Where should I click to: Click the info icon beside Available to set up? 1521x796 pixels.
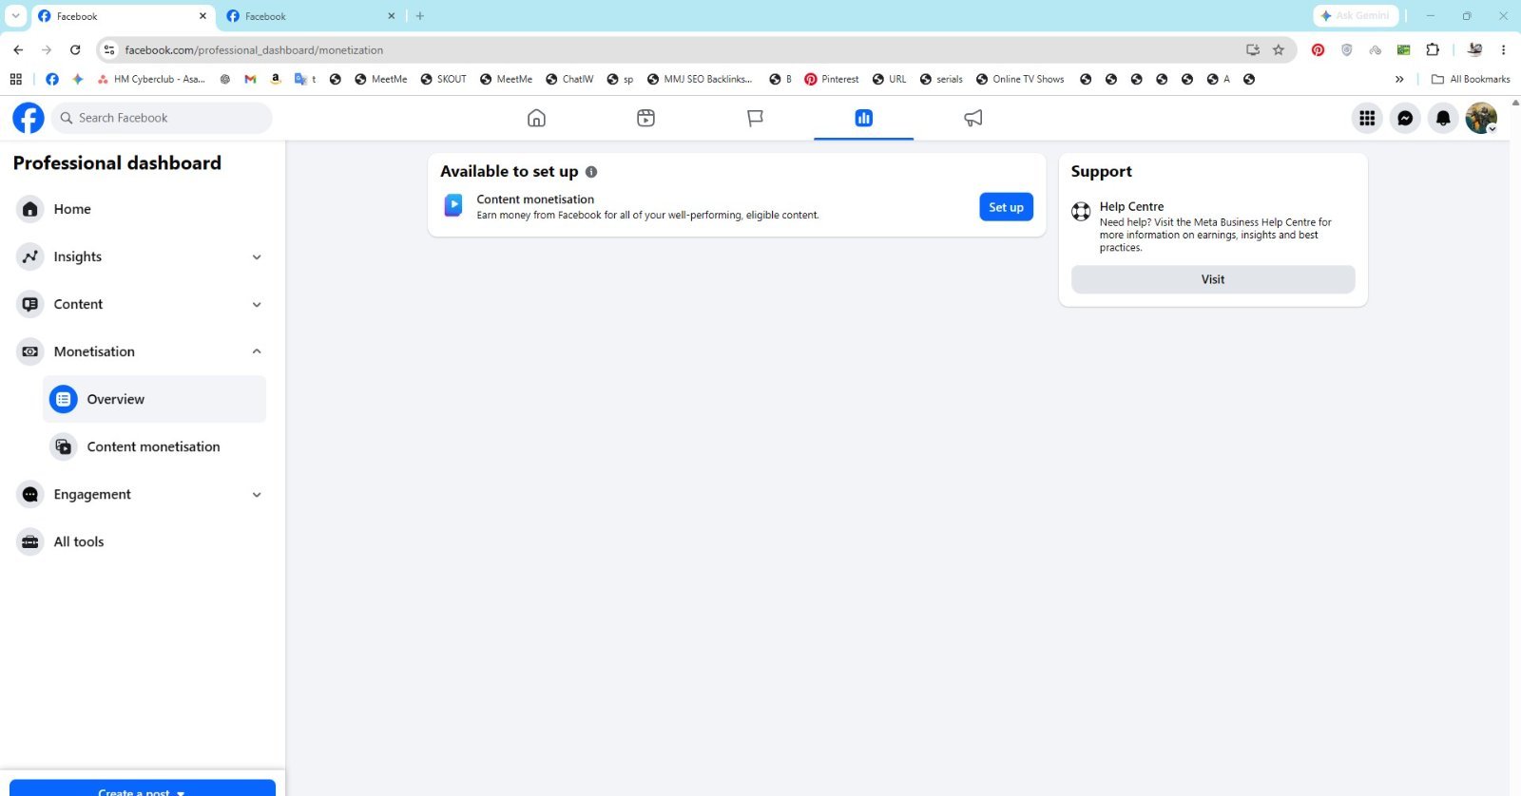(x=591, y=172)
